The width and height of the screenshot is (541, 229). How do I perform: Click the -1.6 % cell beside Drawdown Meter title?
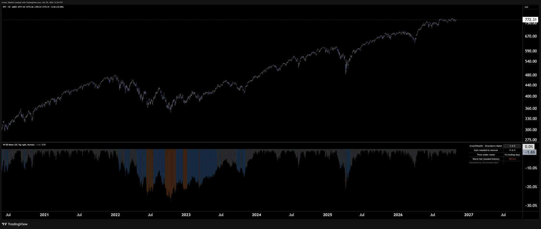click(x=512, y=146)
